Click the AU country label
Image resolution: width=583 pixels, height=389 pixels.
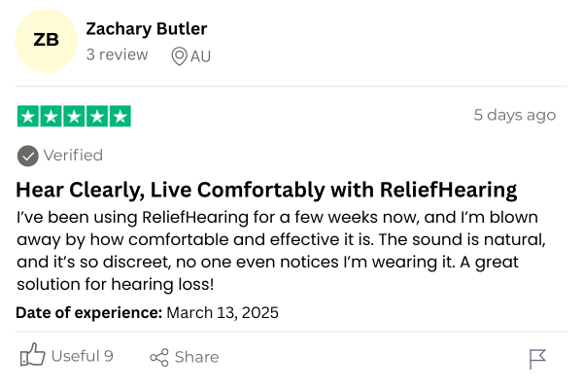[x=200, y=55]
